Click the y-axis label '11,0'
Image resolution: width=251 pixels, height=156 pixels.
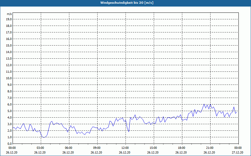click(9, 72)
